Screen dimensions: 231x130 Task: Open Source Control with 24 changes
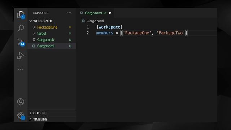coord(21,42)
